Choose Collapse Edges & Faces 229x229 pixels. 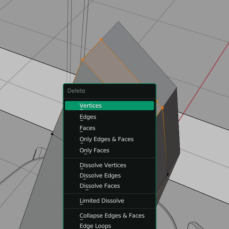click(109, 216)
